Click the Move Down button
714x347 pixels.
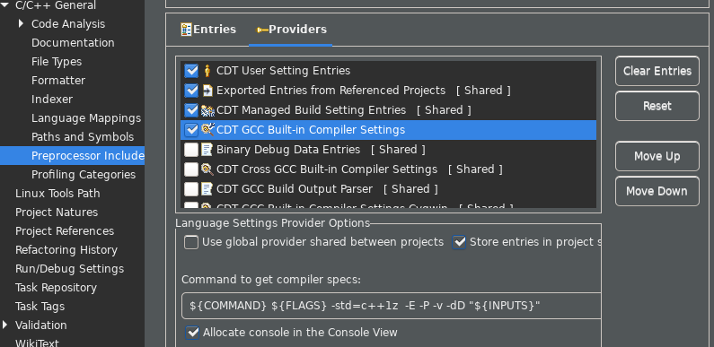click(657, 191)
